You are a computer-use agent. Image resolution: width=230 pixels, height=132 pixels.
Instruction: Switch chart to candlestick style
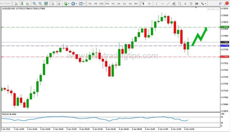click(x=22, y=4)
